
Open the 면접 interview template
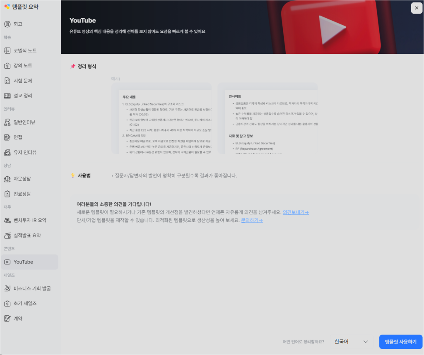click(x=8, y=137)
